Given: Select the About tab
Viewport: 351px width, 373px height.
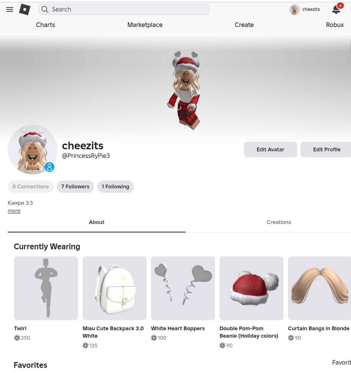Looking at the screenshot, I should (97, 222).
